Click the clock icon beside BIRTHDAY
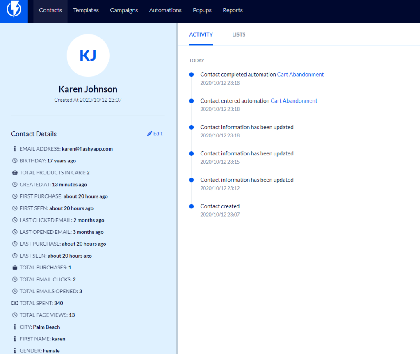The image size is (420, 354). click(15, 160)
